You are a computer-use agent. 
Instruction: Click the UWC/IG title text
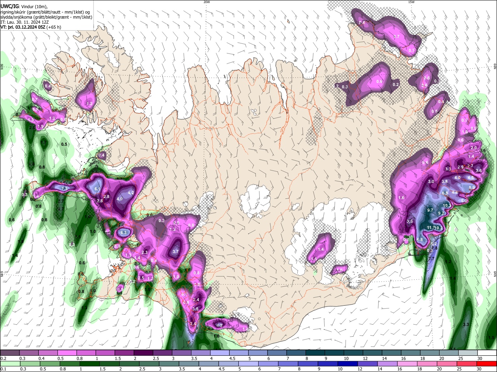pos(10,7)
